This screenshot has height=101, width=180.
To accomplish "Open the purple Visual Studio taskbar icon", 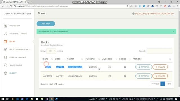I will click(47, 99).
